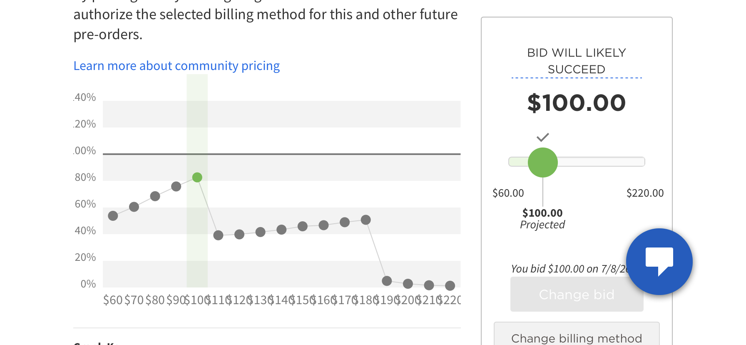Click the $190 chart data point

pyautogui.click(x=387, y=281)
